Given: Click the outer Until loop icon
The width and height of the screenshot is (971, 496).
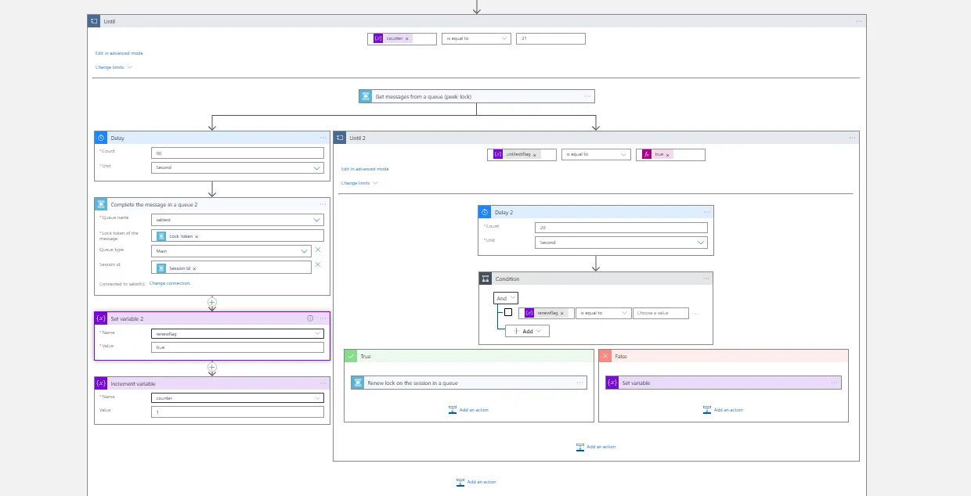Looking at the screenshot, I should [94, 21].
